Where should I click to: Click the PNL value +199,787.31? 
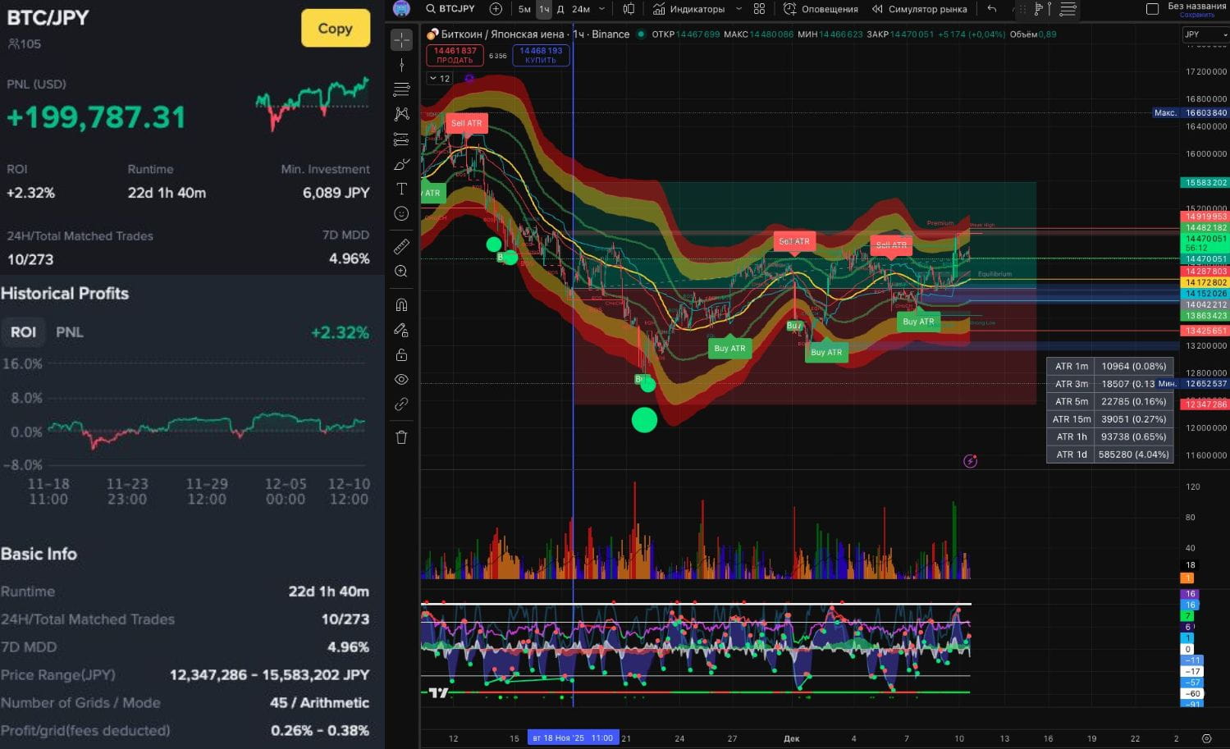[96, 117]
